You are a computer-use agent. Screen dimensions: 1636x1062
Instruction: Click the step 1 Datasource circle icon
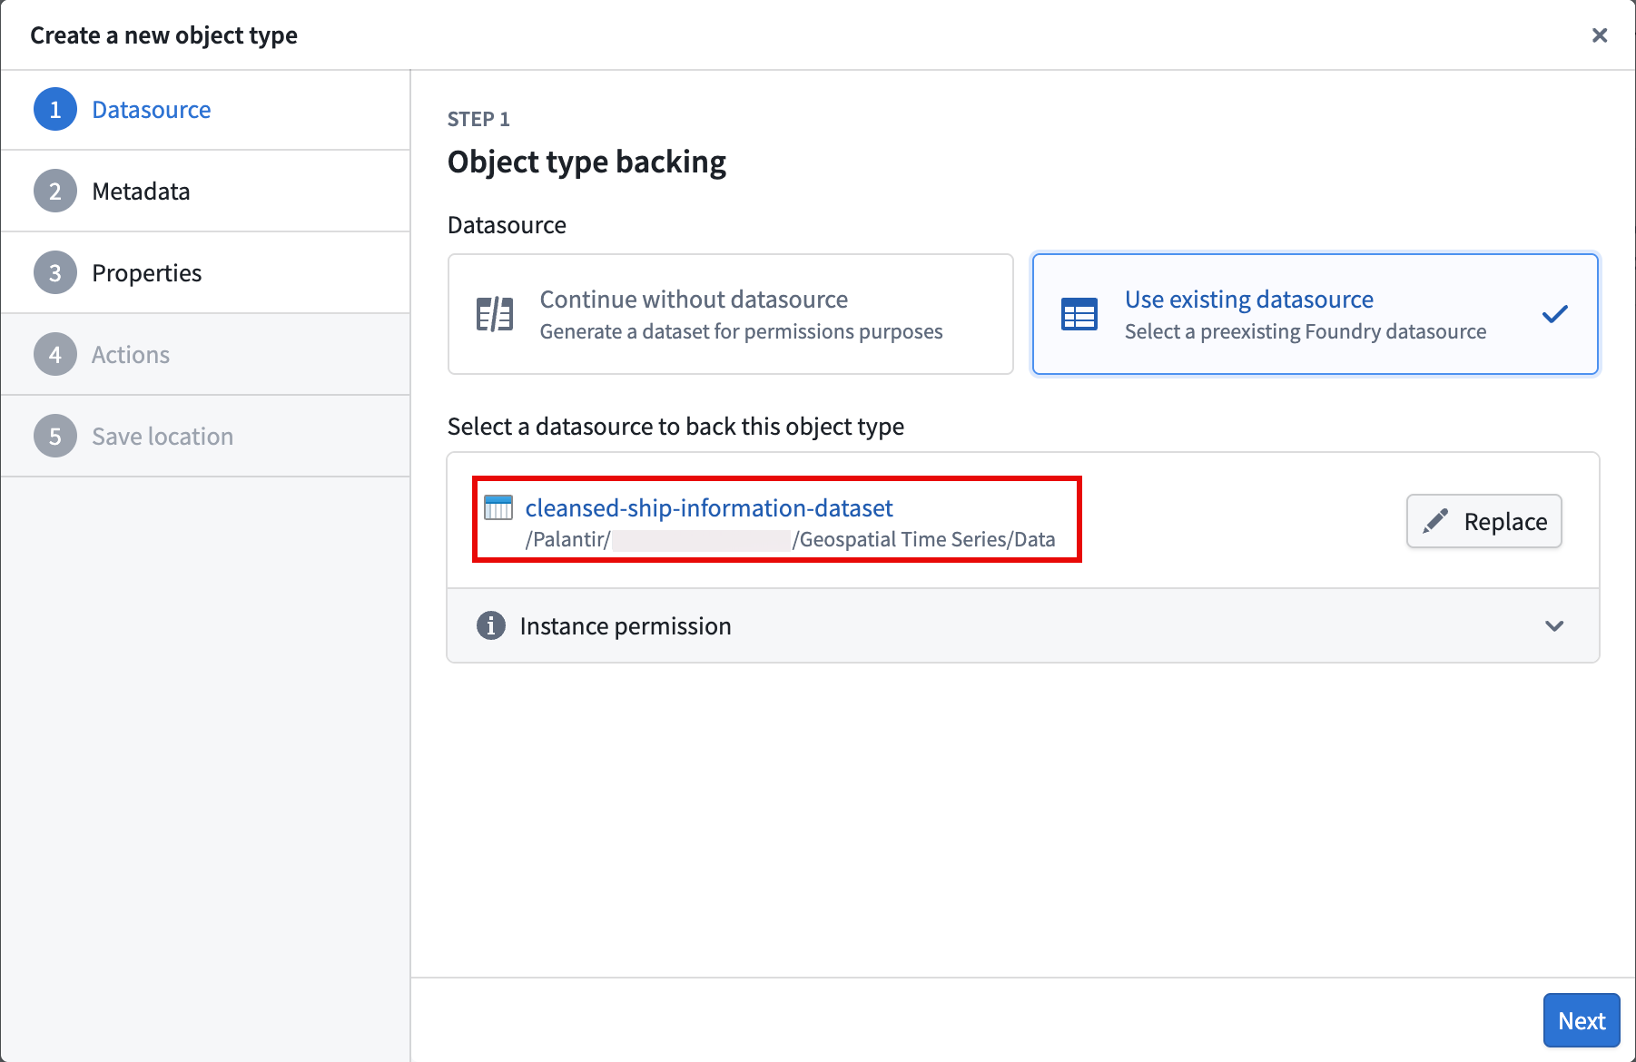tap(55, 109)
